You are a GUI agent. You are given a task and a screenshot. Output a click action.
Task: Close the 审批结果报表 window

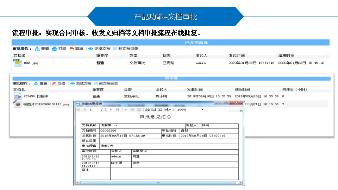(x=236, y=103)
